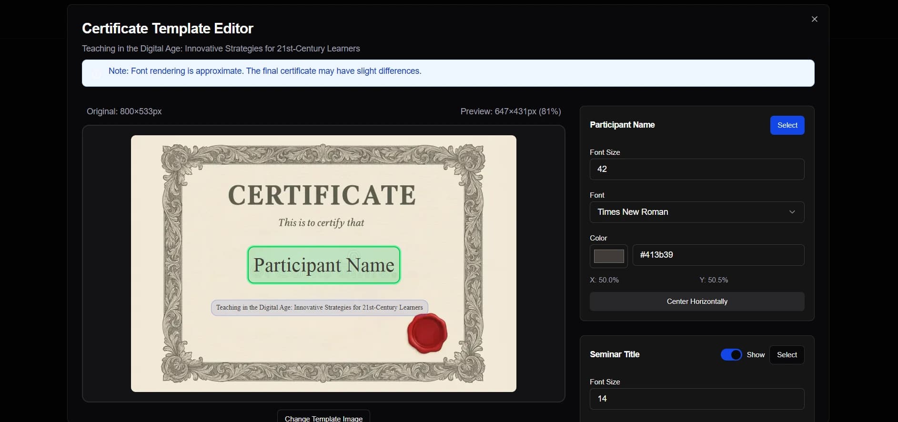Click the Change Template Image button
This screenshot has width=898, height=422.
[x=323, y=418]
